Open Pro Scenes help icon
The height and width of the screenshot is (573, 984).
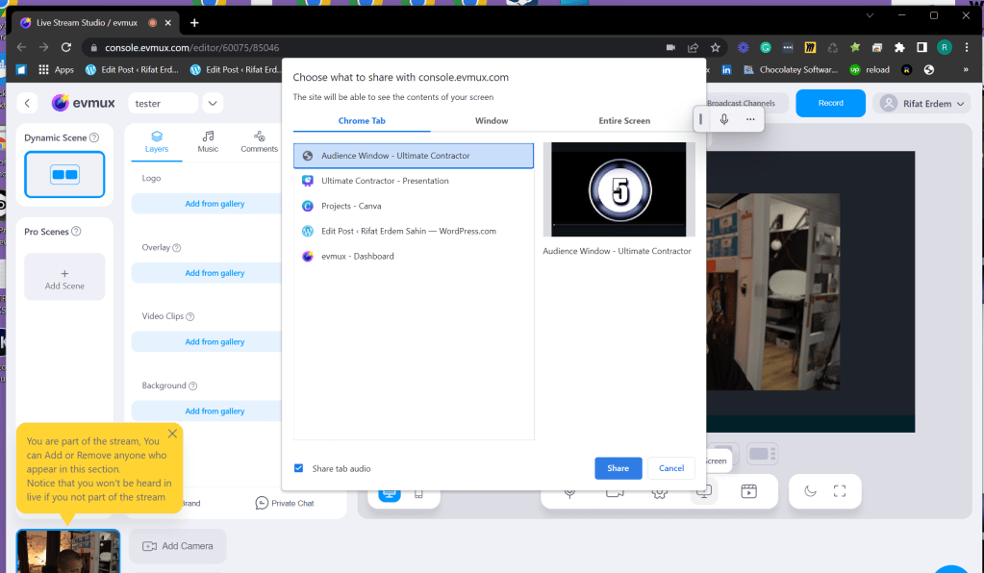[x=76, y=232]
